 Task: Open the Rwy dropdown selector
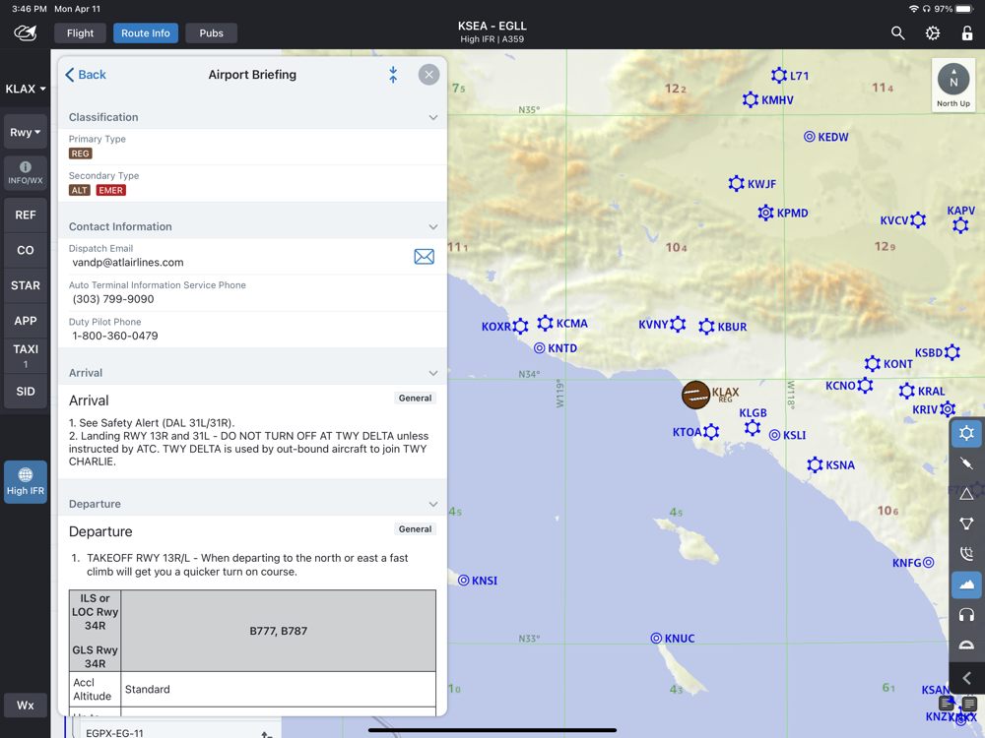26,133
